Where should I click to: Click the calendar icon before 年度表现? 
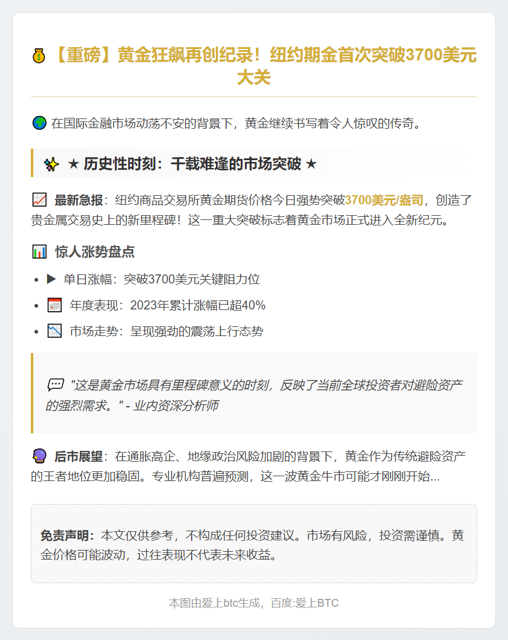[54, 305]
